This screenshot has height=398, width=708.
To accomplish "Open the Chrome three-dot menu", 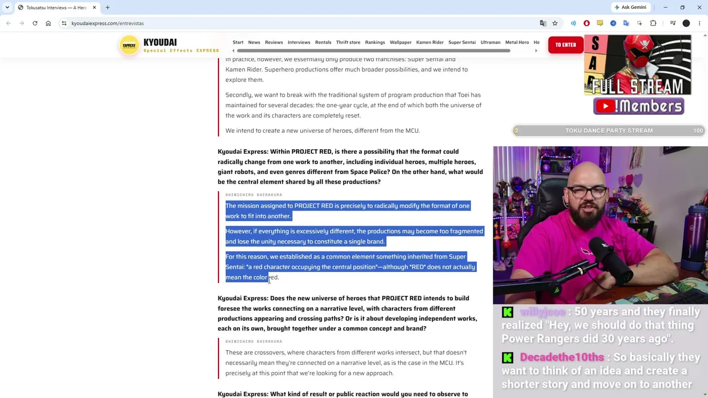I will coord(699,23).
